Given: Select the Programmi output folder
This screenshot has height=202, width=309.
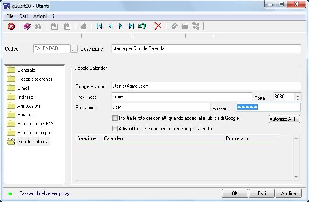Looking at the screenshot, I should pos(29,133).
